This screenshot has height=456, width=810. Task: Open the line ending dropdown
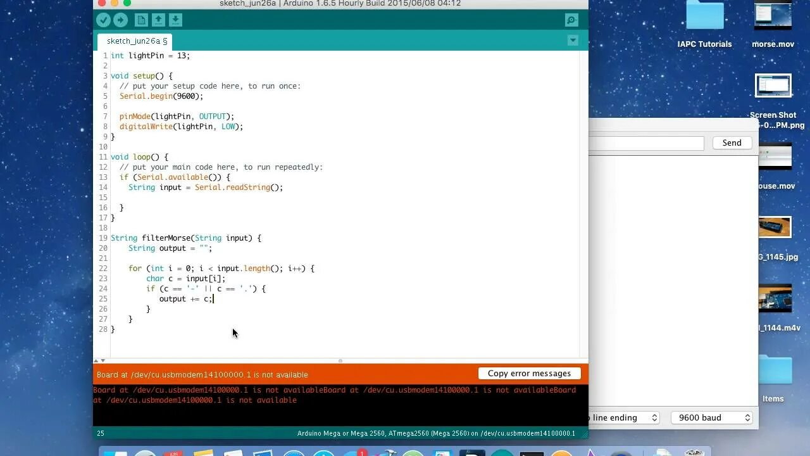[623, 418]
